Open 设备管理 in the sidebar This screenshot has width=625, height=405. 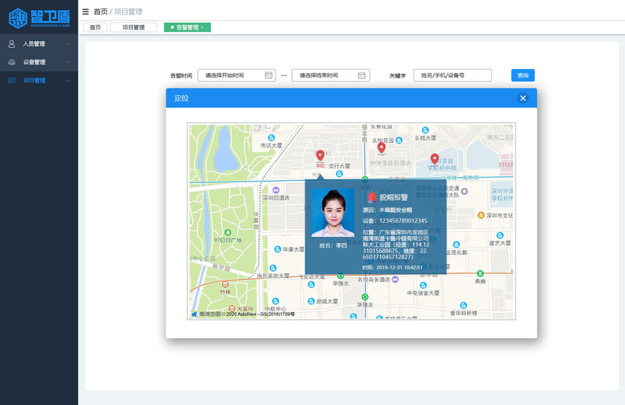(x=39, y=62)
